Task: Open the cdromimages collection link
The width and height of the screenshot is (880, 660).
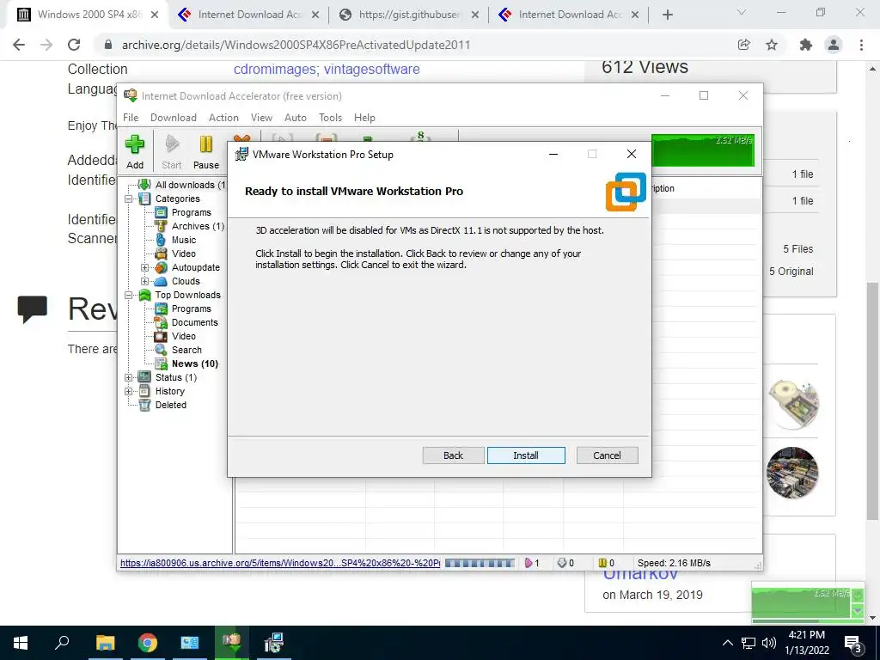Action: click(x=274, y=69)
